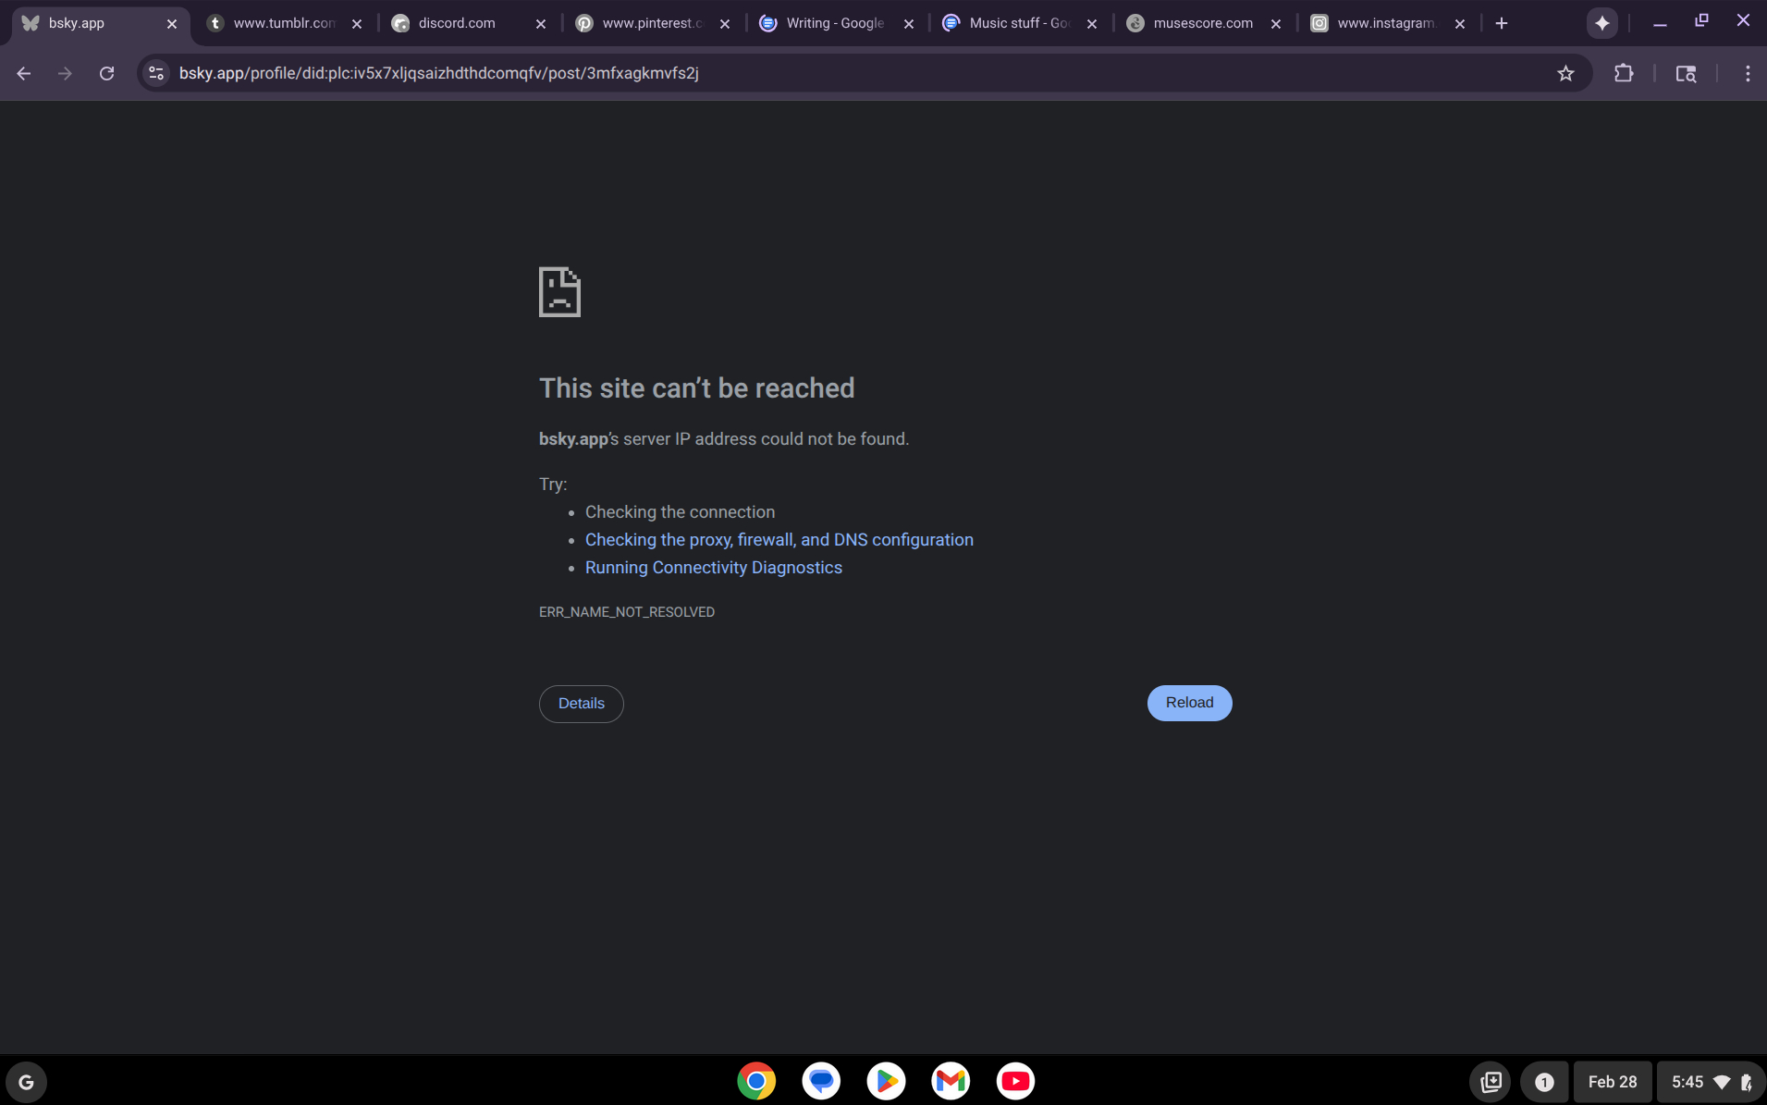Open proxy, firewall, and DNS configuration link
The width and height of the screenshot is (1767, 1105).
[779, 540]
